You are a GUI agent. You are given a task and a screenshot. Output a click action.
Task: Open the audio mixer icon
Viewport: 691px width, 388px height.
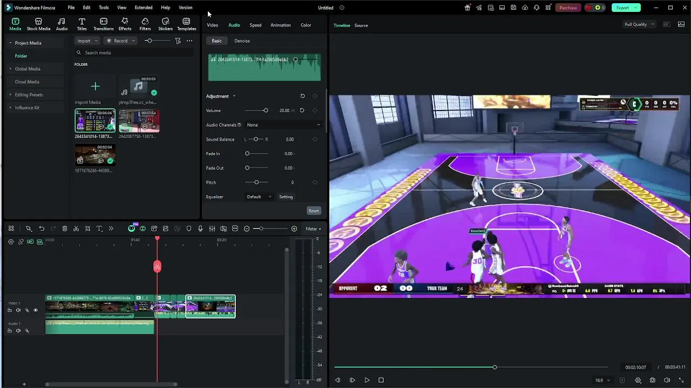tap(212, 229)
